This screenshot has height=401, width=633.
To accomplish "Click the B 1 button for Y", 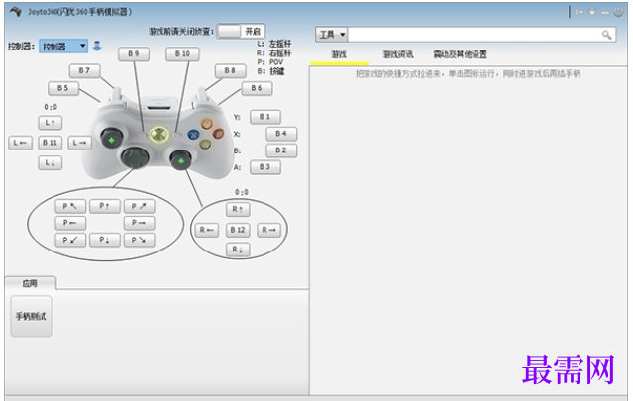I will (264, 117).
